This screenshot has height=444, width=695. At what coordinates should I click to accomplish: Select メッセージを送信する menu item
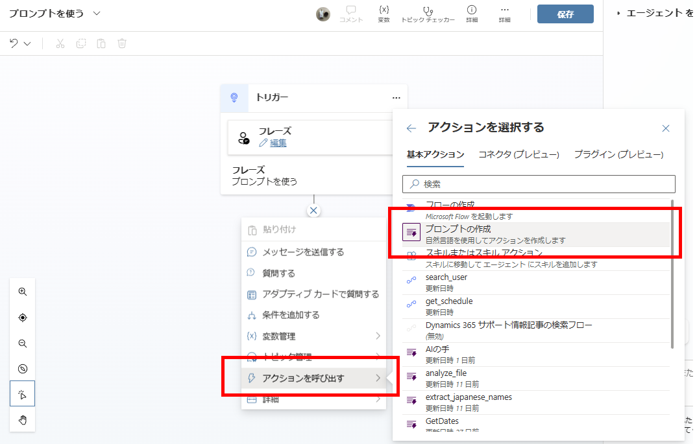pyautogui.click(x=303, y=252)
